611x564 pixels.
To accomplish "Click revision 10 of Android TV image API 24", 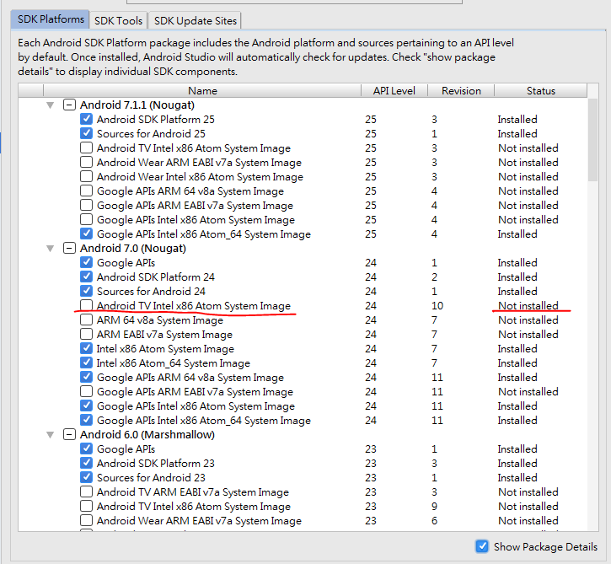I will pyautogui.click(x=437, y=305).
